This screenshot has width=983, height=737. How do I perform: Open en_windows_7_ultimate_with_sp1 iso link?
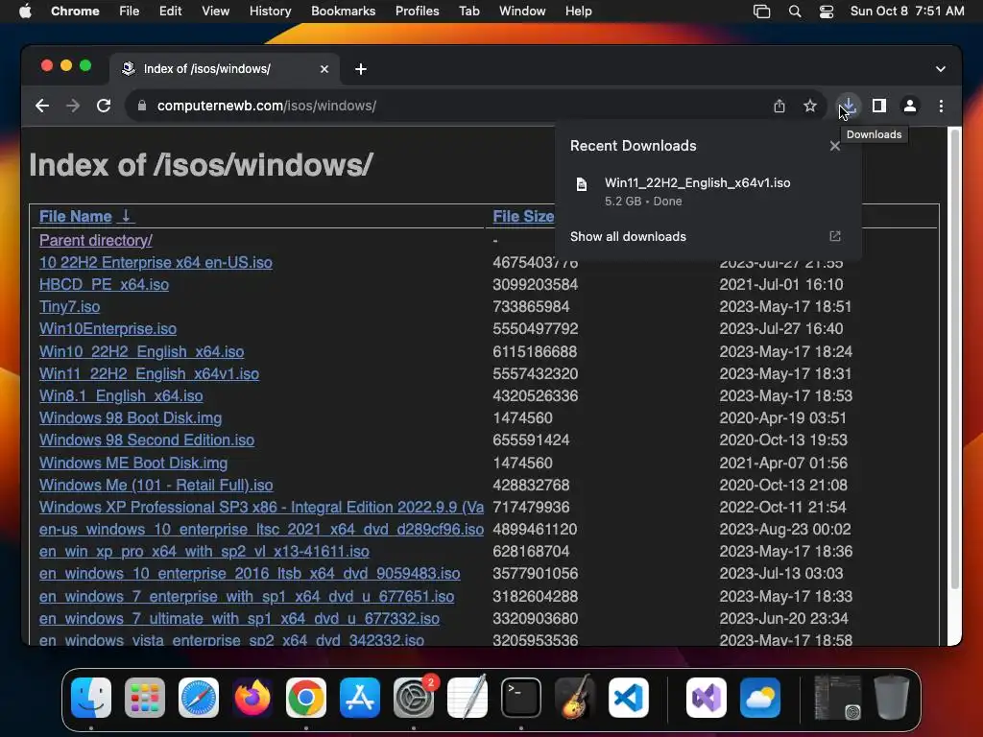(x=239, y=619)
